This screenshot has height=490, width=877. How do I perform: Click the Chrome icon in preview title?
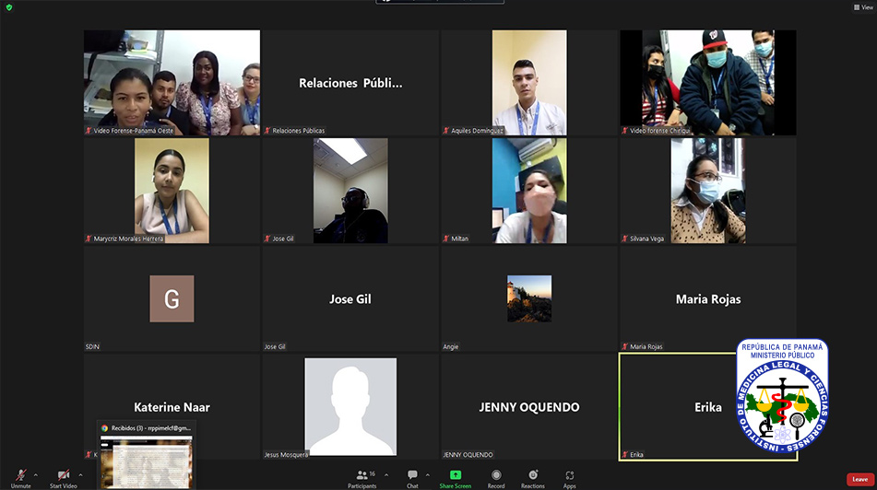104,428
